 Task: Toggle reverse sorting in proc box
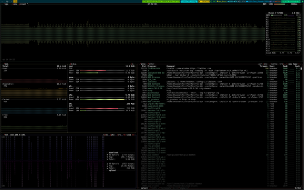pos(274,64)
